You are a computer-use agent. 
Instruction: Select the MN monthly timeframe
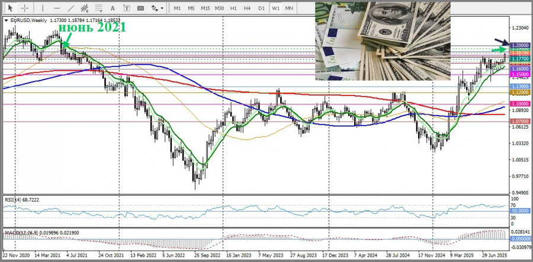[x=289, y=8]
